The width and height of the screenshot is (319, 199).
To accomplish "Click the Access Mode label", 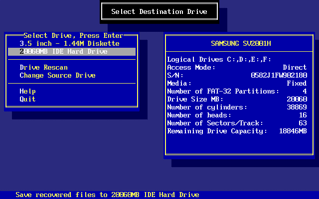I will (191, 68).
